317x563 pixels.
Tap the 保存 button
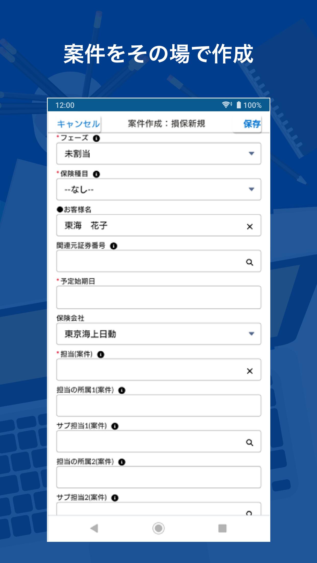tap(252, 124)
